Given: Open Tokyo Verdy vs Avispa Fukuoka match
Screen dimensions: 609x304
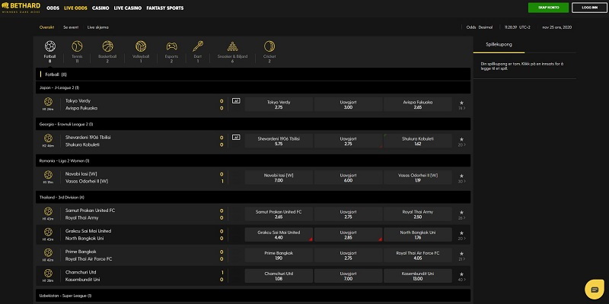Looking at the screenshot, I should (x=81, y=104).
